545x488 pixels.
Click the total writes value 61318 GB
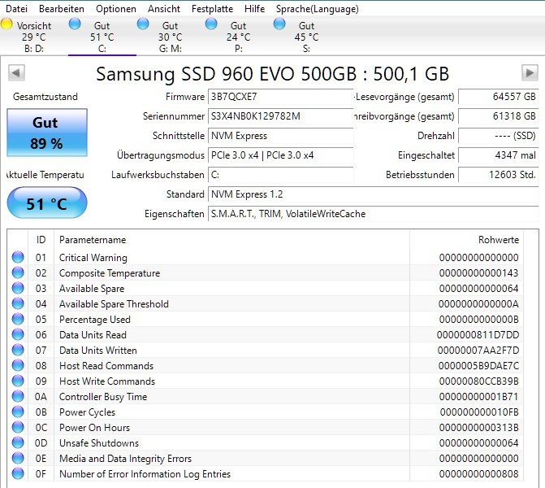tap(499, 116)
